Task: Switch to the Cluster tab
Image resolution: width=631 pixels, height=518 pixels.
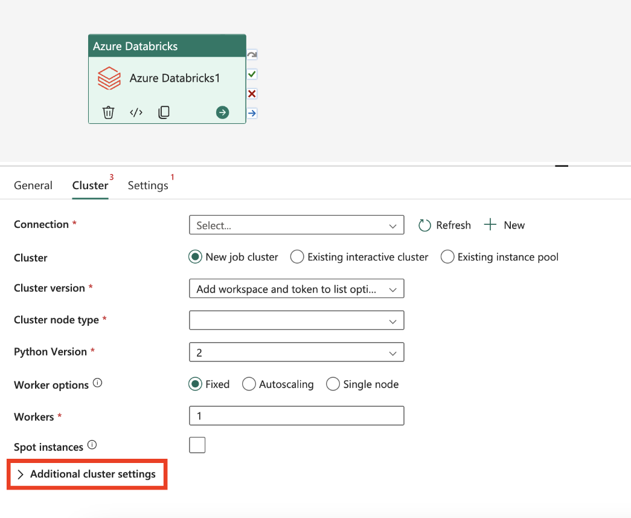Action: [x=90, y=186]
